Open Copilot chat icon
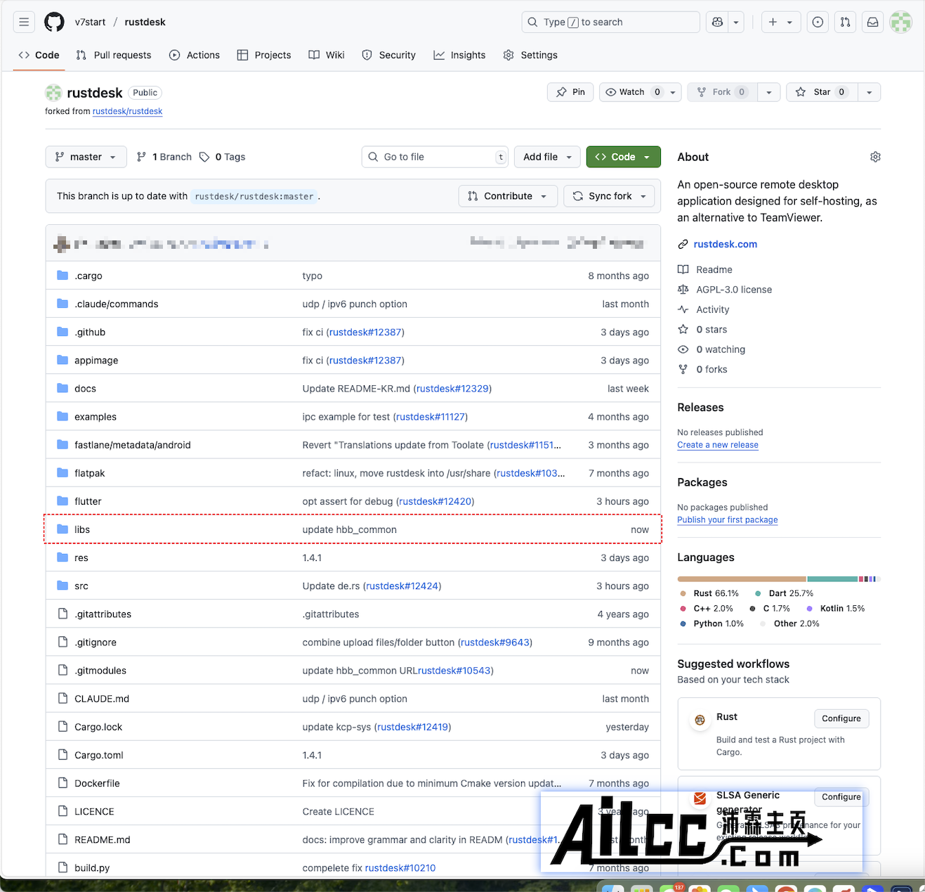The width and height of the screenshot is (925, 892). [717, 22]
